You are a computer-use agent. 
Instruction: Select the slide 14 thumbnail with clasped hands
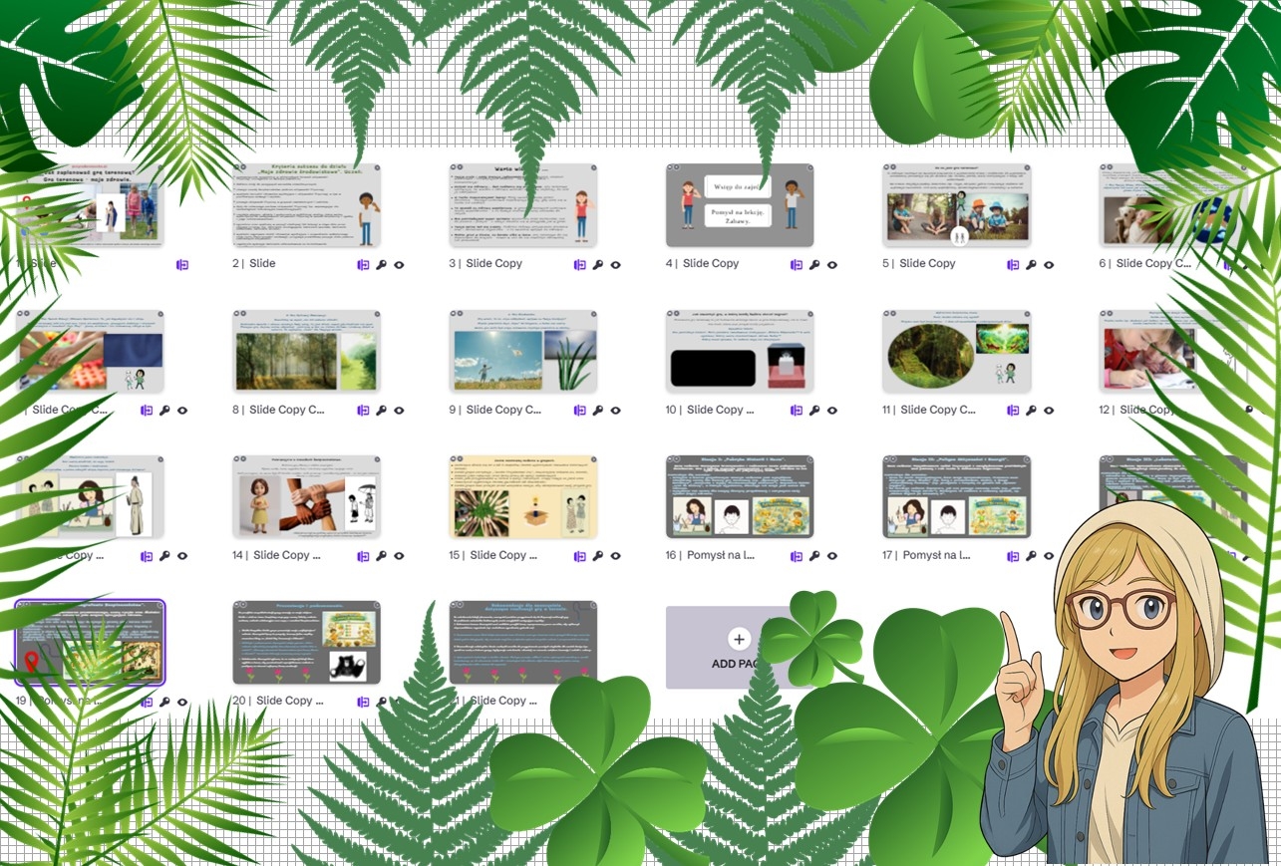[x=306, y=496]
